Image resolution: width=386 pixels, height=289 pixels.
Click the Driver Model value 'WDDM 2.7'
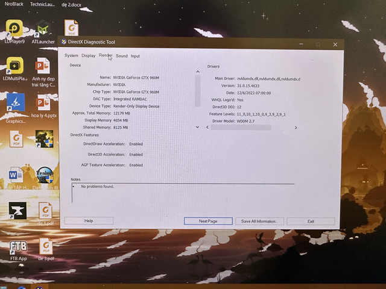[245, 121]
